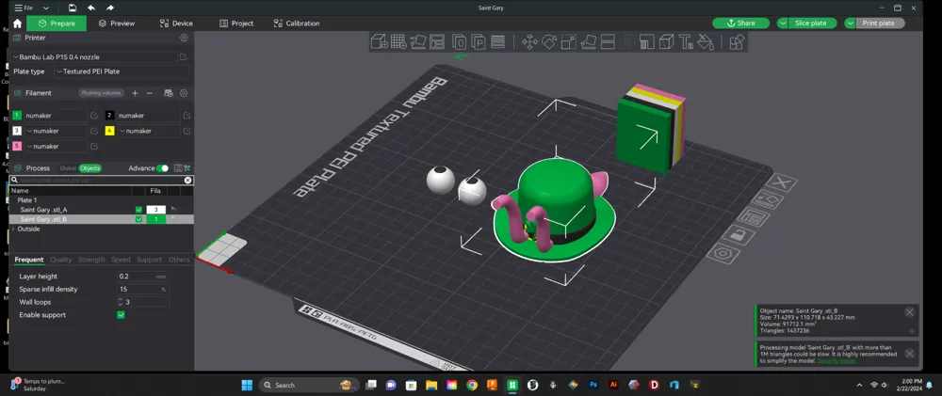Select the Scale tool
The image size is (942, 396).
[x=568, y=42]
